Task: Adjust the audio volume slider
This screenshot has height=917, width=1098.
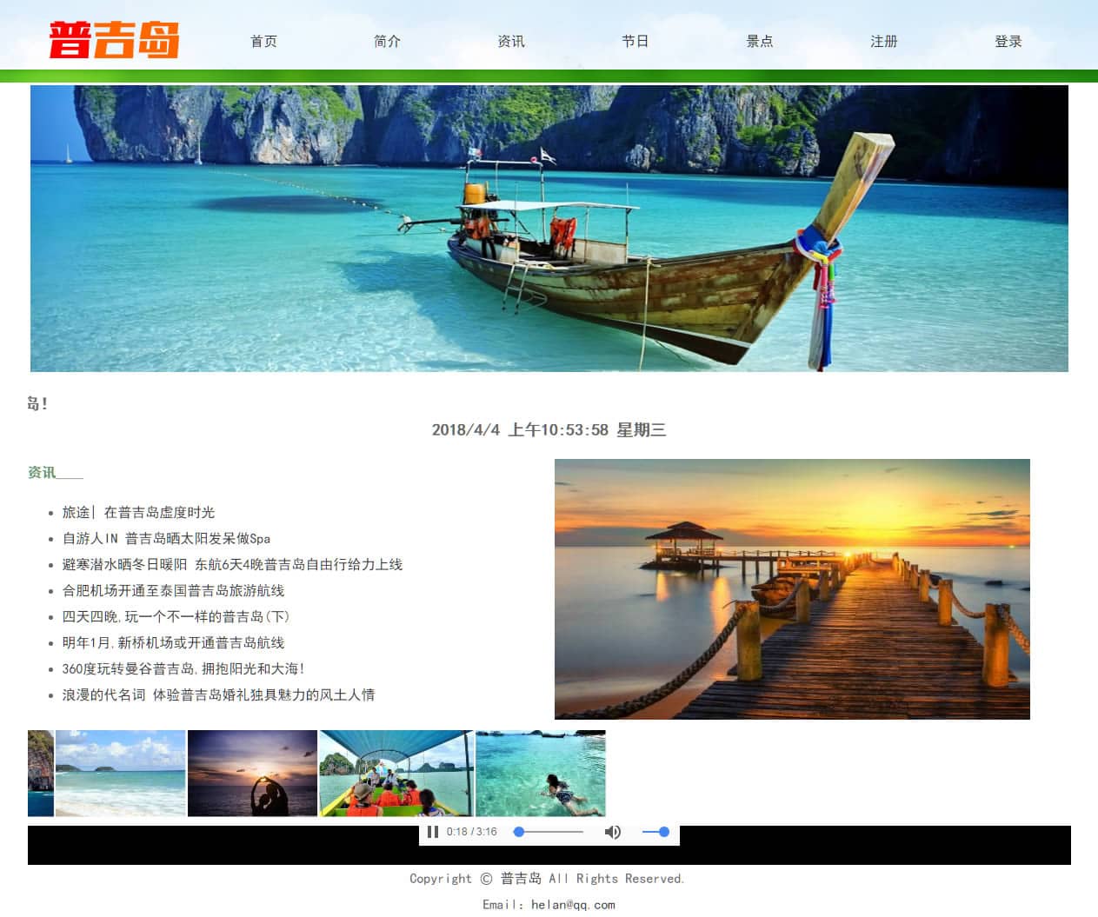Action: [x=655, y=832]
